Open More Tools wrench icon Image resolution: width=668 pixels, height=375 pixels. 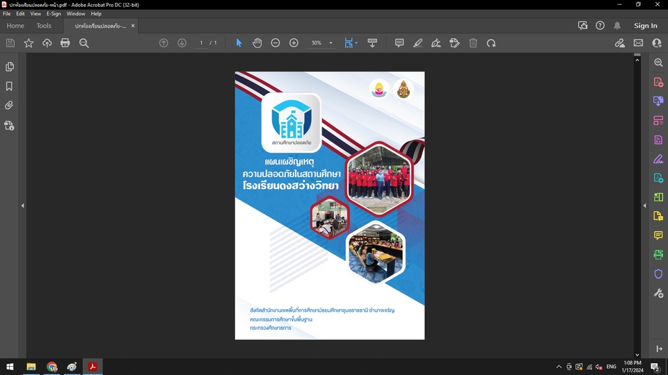[x=658, y=293]
